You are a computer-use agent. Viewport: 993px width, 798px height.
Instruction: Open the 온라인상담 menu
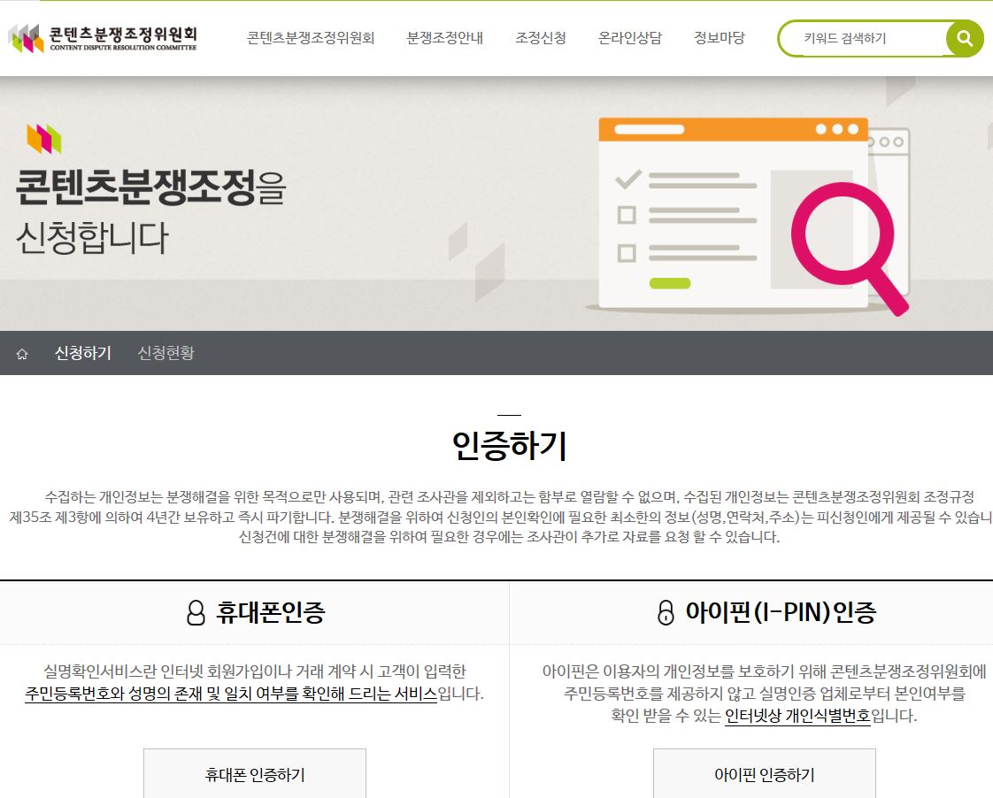tap(629, 38)
